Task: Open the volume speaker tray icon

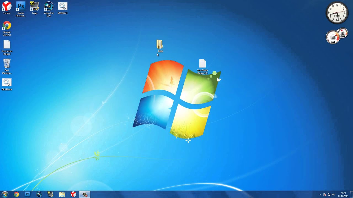Action: click(333, 195)
